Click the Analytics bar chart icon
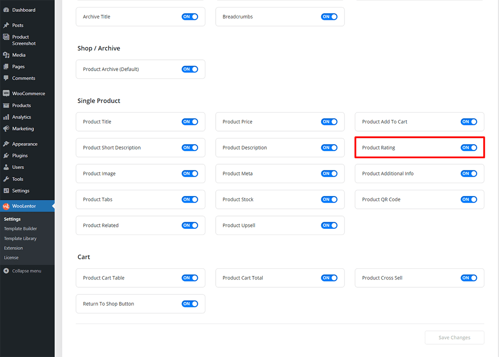The image size is (499, 357). pos(6,117)
